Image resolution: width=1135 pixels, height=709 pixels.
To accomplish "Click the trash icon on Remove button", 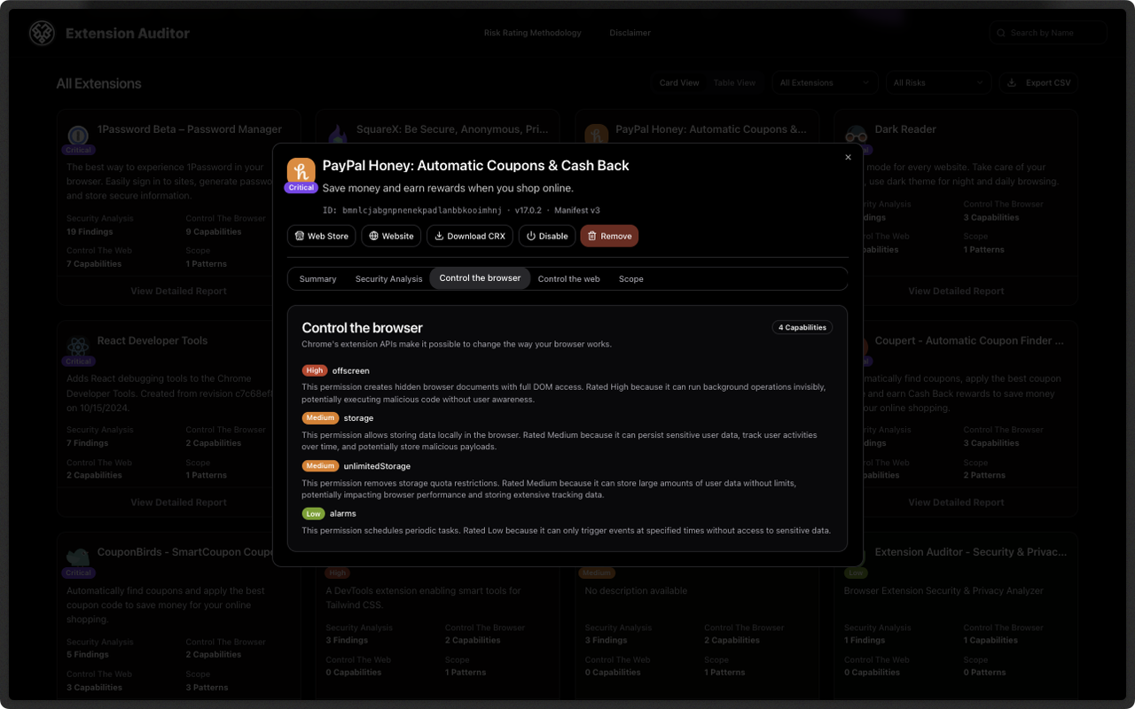I will [592, 236].
